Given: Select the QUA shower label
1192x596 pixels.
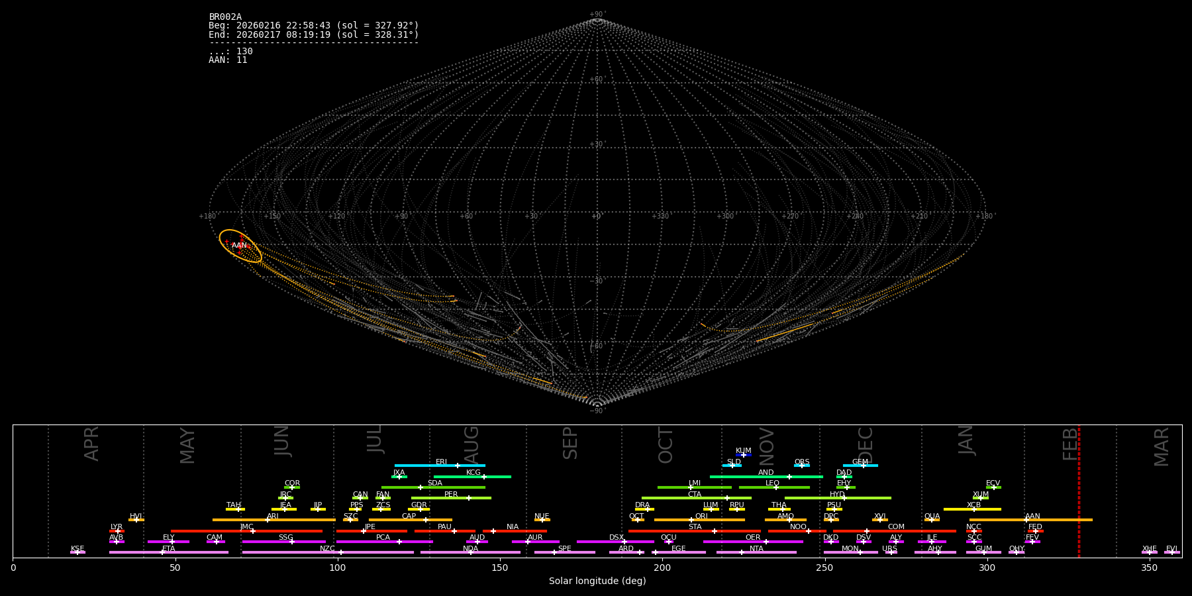Looking at the screenshot, I should click(x=932, y=517).
